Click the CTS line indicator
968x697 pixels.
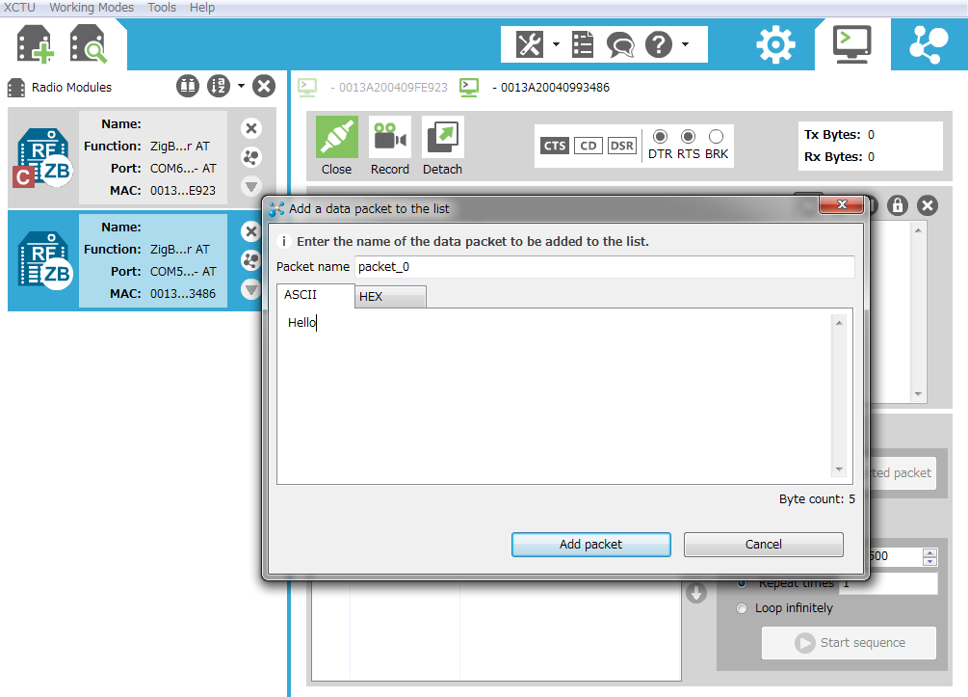(555, 146)
